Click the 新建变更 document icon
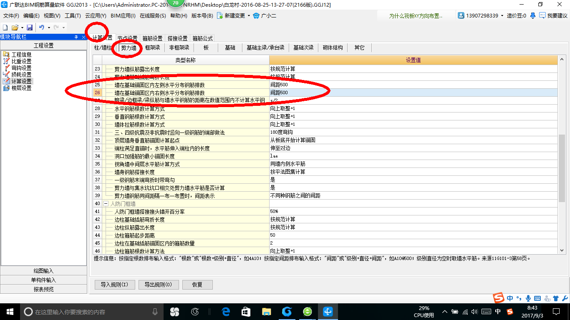The height and width of the screenshot is (320, 570). pyautogui.click(x=219, y=15)
